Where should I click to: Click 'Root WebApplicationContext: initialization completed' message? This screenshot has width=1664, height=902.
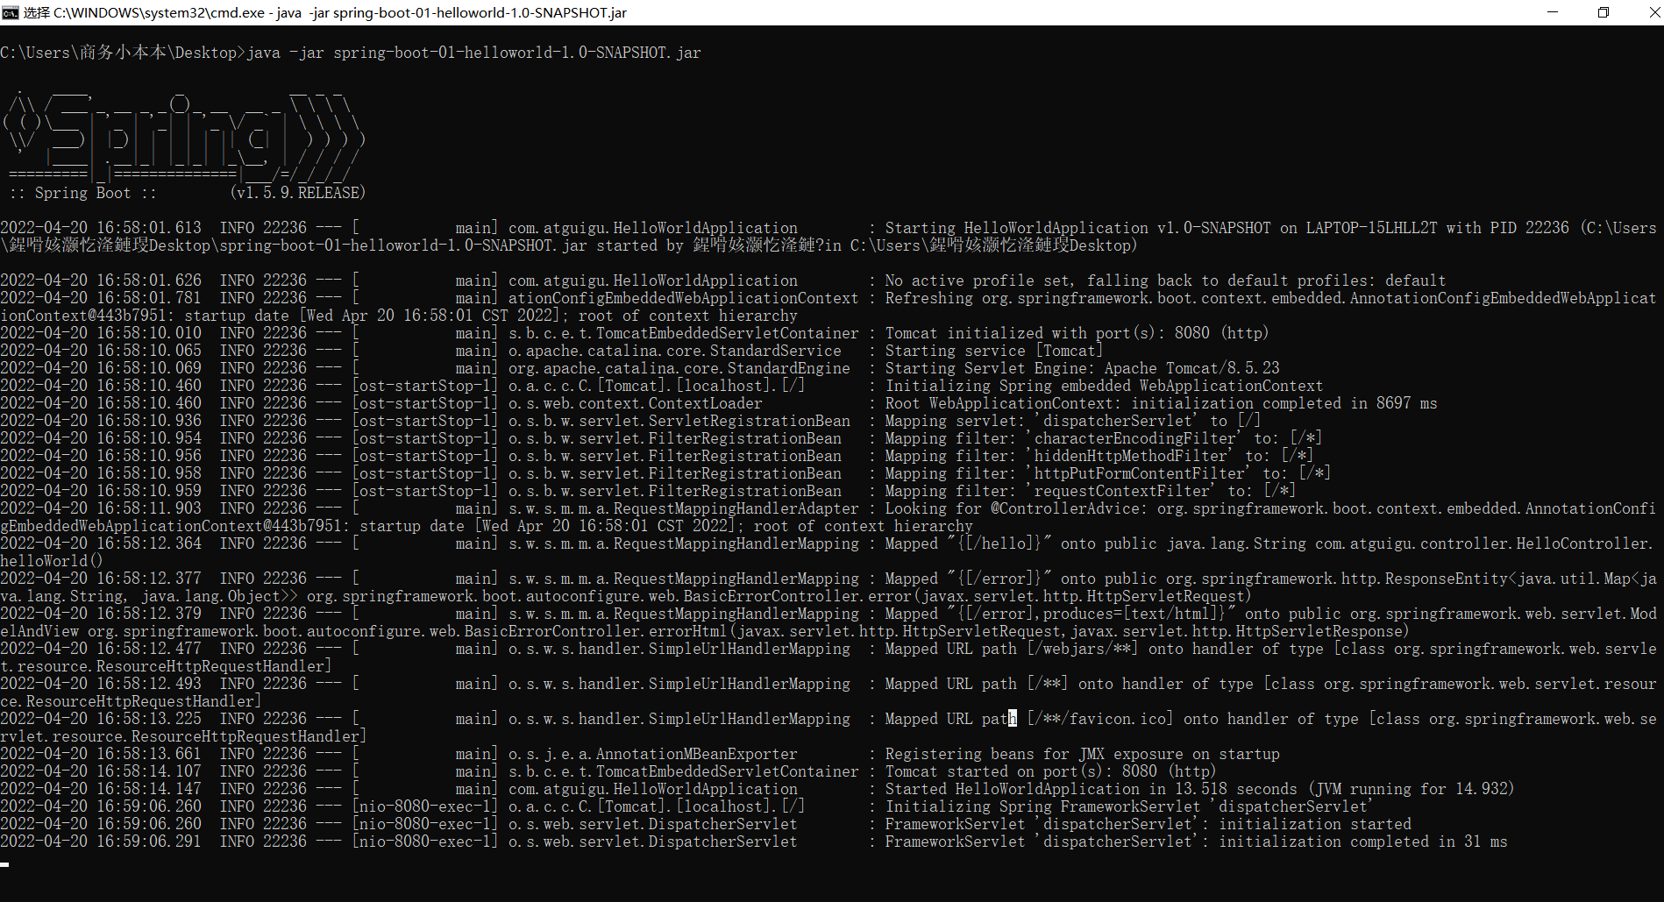pos(1161,403)
